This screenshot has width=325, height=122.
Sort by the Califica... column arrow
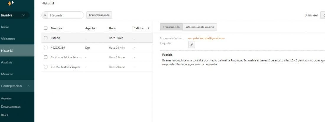click(x=149, y=28)
